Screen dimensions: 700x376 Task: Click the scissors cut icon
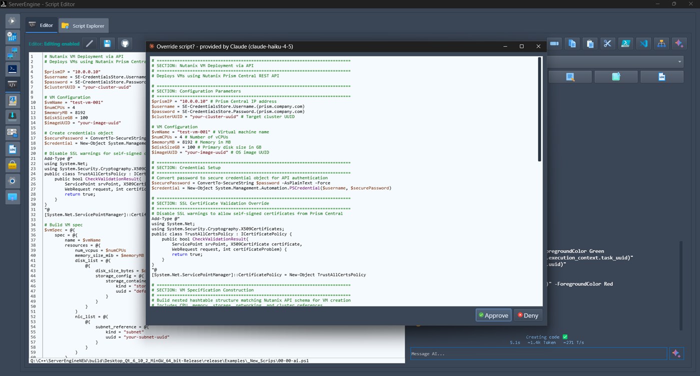tap(607, 43)
